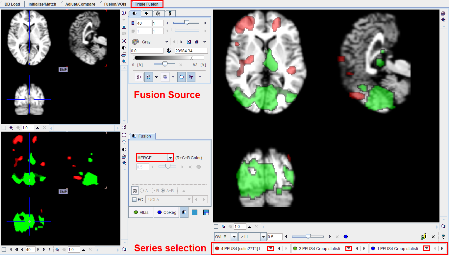
Task: Click the 3D cube icon next to color table
Action: 197,42
